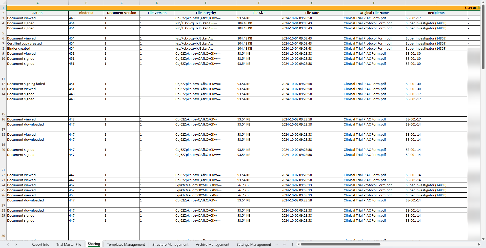This screenshot has width=486, height=248.
Task: Click the scroll down arrow on vertical scrollbar
Action: tap(483, 239)
